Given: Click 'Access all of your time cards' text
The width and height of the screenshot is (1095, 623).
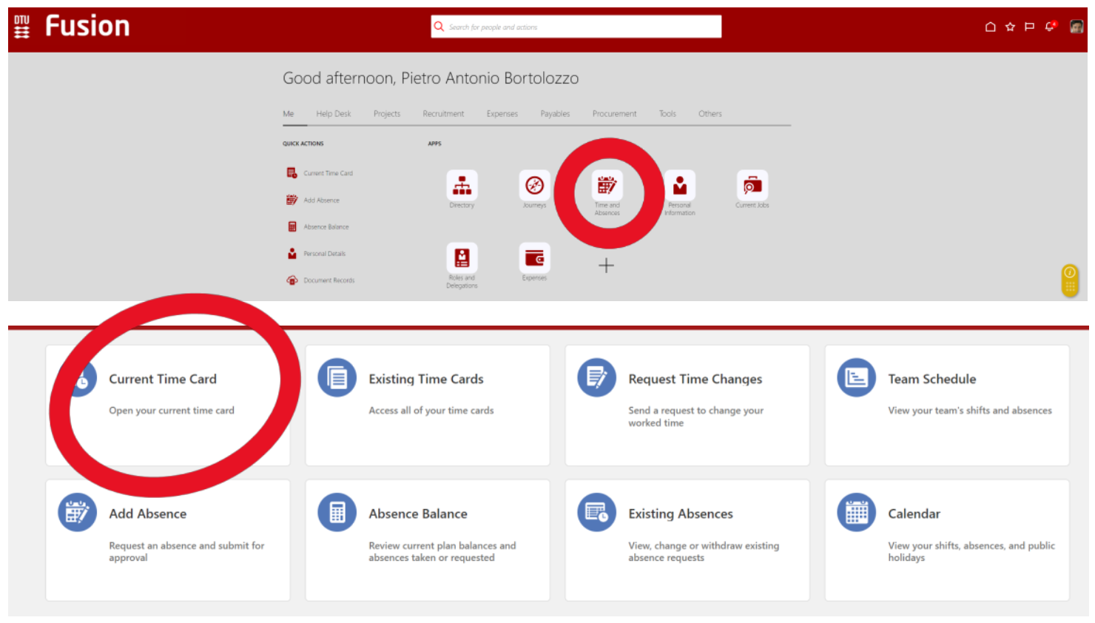Looking at the screenshot, I should [x=431, y=411].
